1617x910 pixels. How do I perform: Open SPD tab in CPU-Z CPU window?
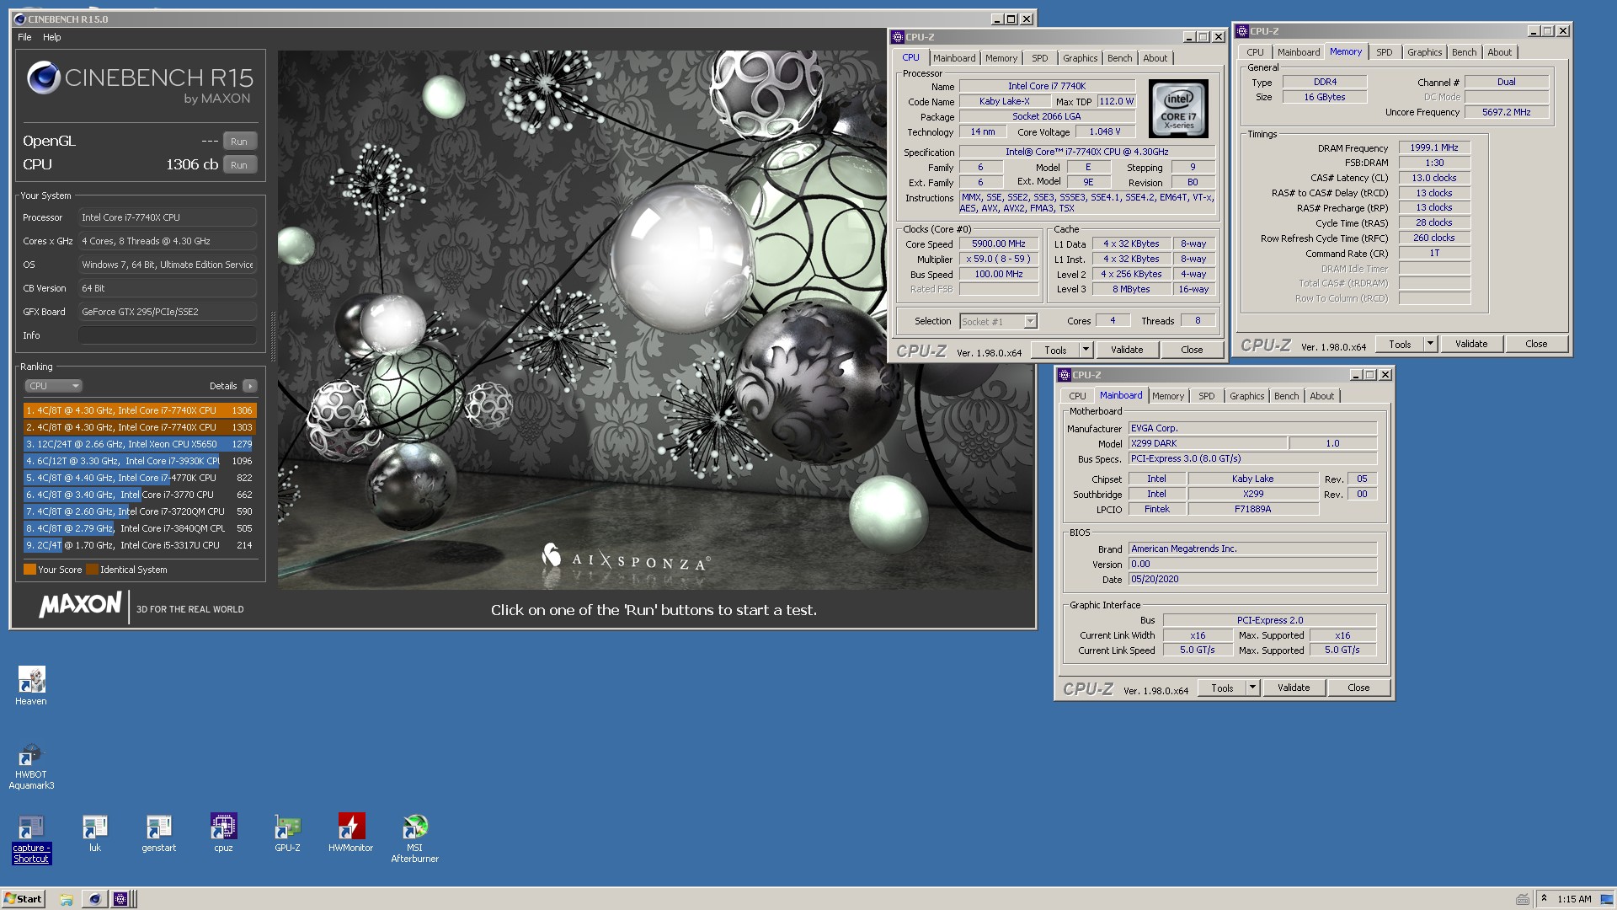1040,58
